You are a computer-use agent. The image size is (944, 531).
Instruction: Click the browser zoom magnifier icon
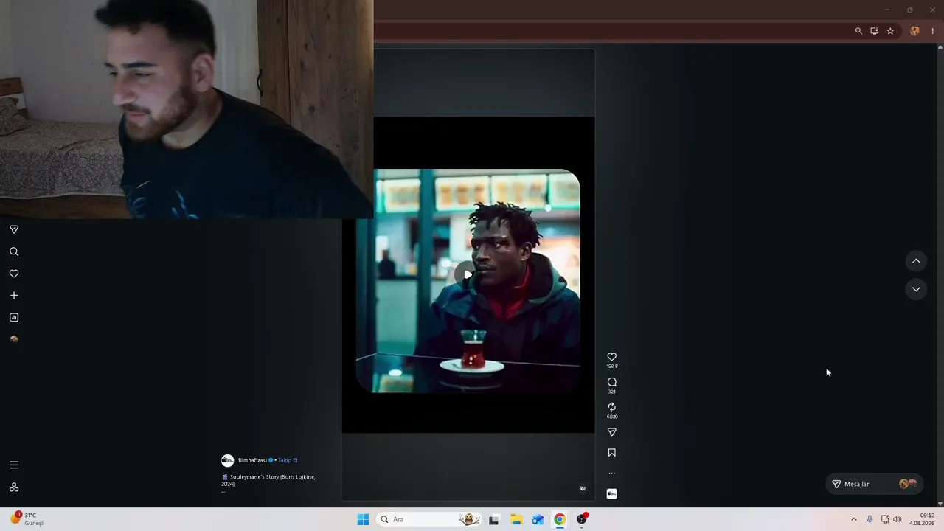coord(858,31)
